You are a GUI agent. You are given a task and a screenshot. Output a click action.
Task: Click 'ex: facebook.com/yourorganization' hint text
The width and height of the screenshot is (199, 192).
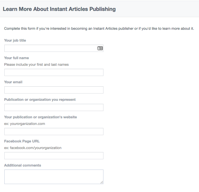coord(33,148)
